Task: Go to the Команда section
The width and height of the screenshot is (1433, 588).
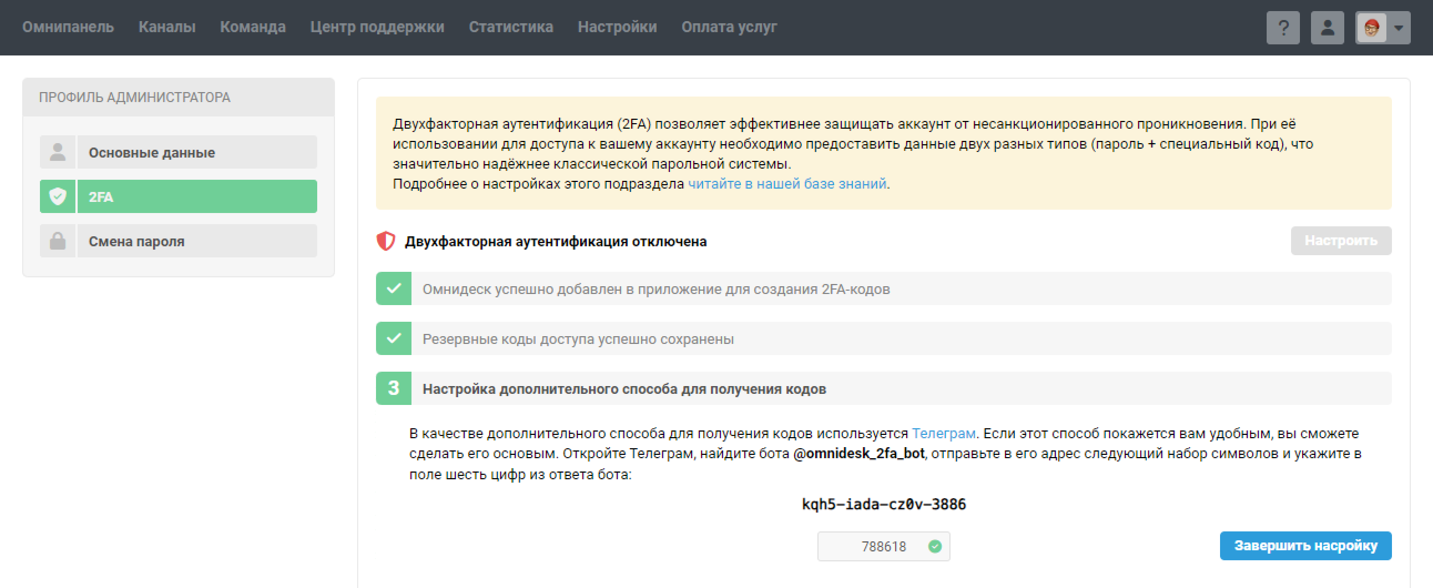Action: coord(252,27)
